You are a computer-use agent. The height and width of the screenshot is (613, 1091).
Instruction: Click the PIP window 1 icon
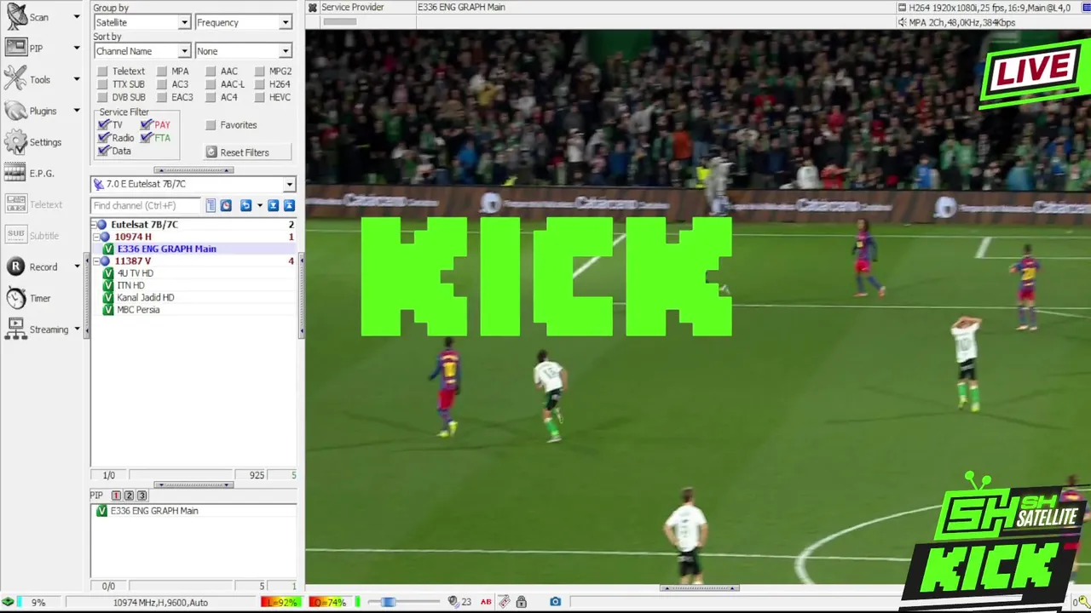[x=116, y=496]
